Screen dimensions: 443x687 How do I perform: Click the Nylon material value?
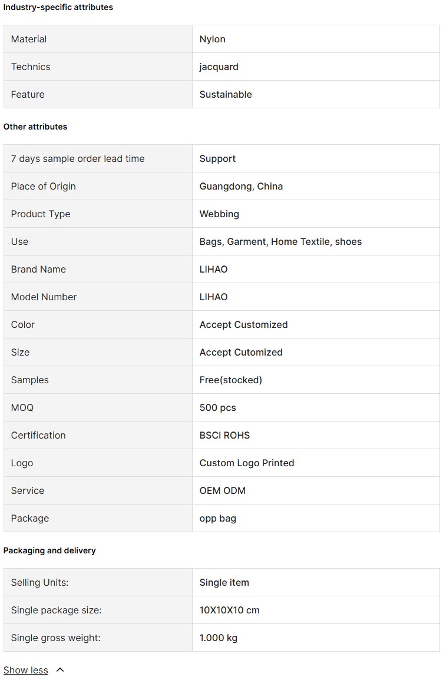212,39
